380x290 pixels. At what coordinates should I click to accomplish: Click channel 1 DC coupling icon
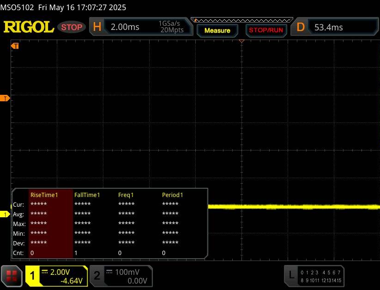[45, 272]
